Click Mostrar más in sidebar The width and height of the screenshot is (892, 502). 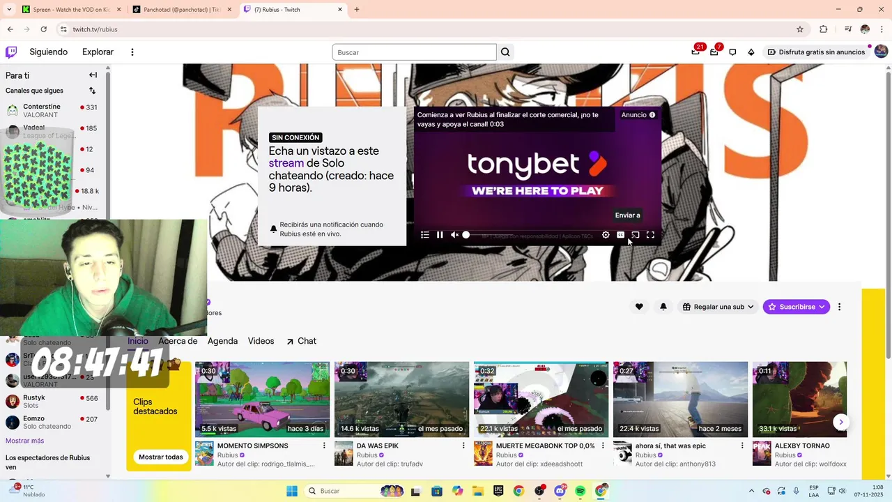coord(25,441)
